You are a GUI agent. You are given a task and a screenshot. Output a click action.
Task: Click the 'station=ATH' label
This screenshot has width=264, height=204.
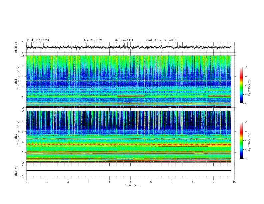[124, 40]
